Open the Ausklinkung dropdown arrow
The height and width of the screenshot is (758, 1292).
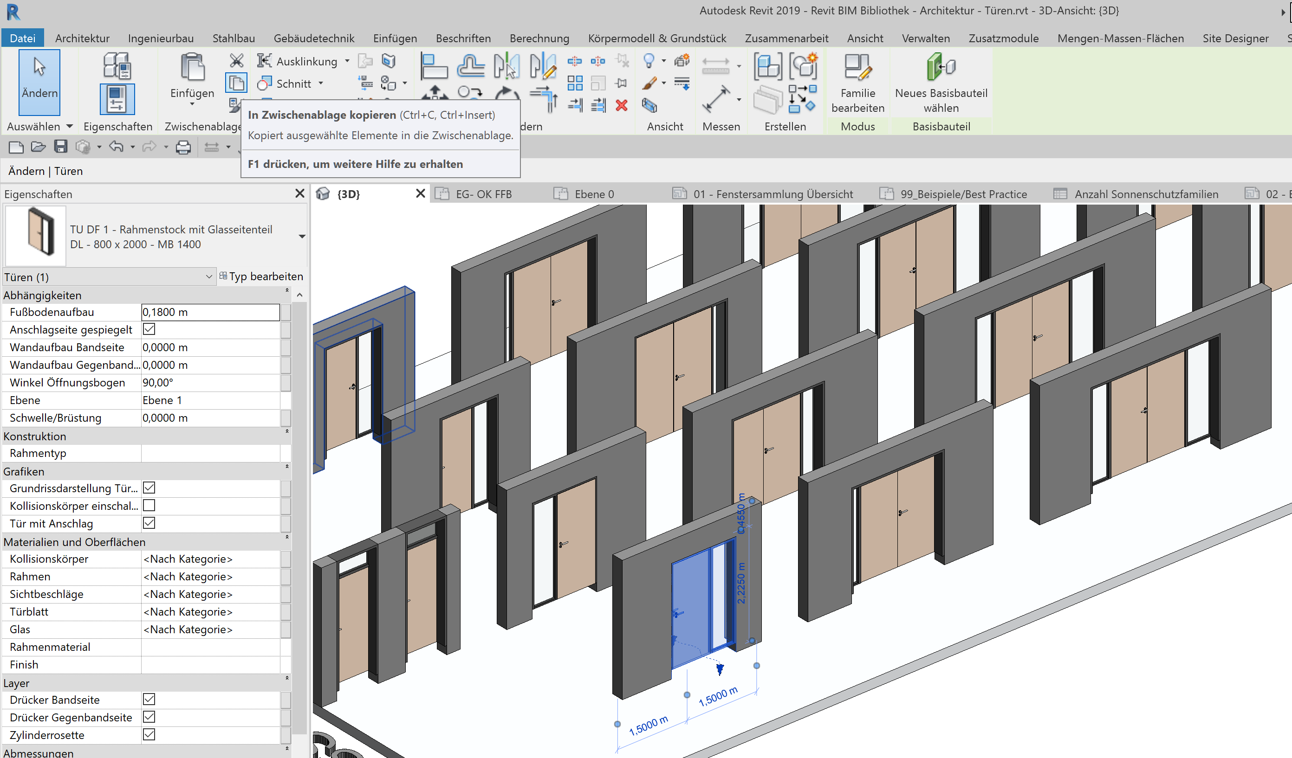pos(347,61)
